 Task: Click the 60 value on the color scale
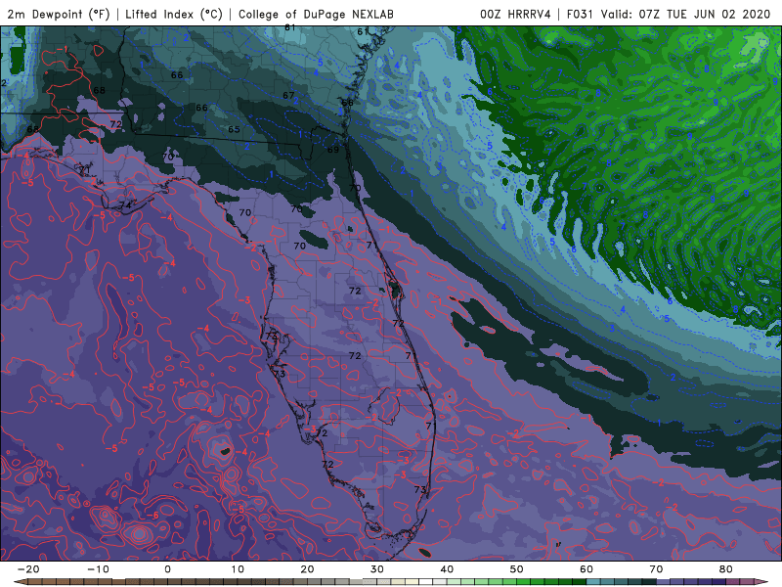pos(586,569)
